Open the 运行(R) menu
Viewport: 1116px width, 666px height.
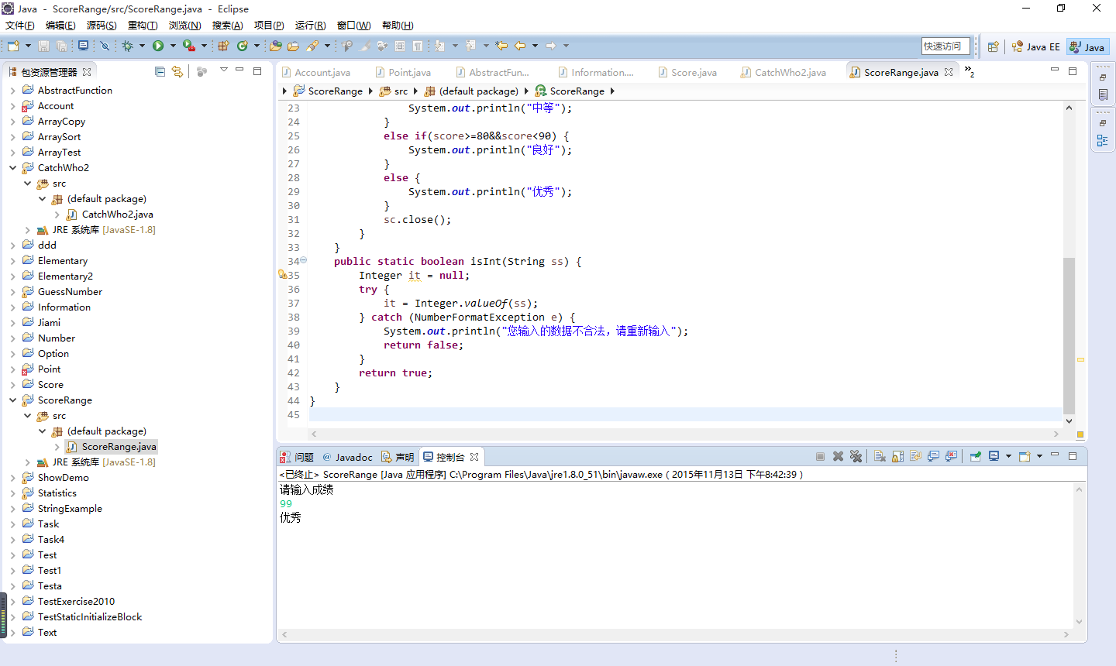click(x=310, y=25)
